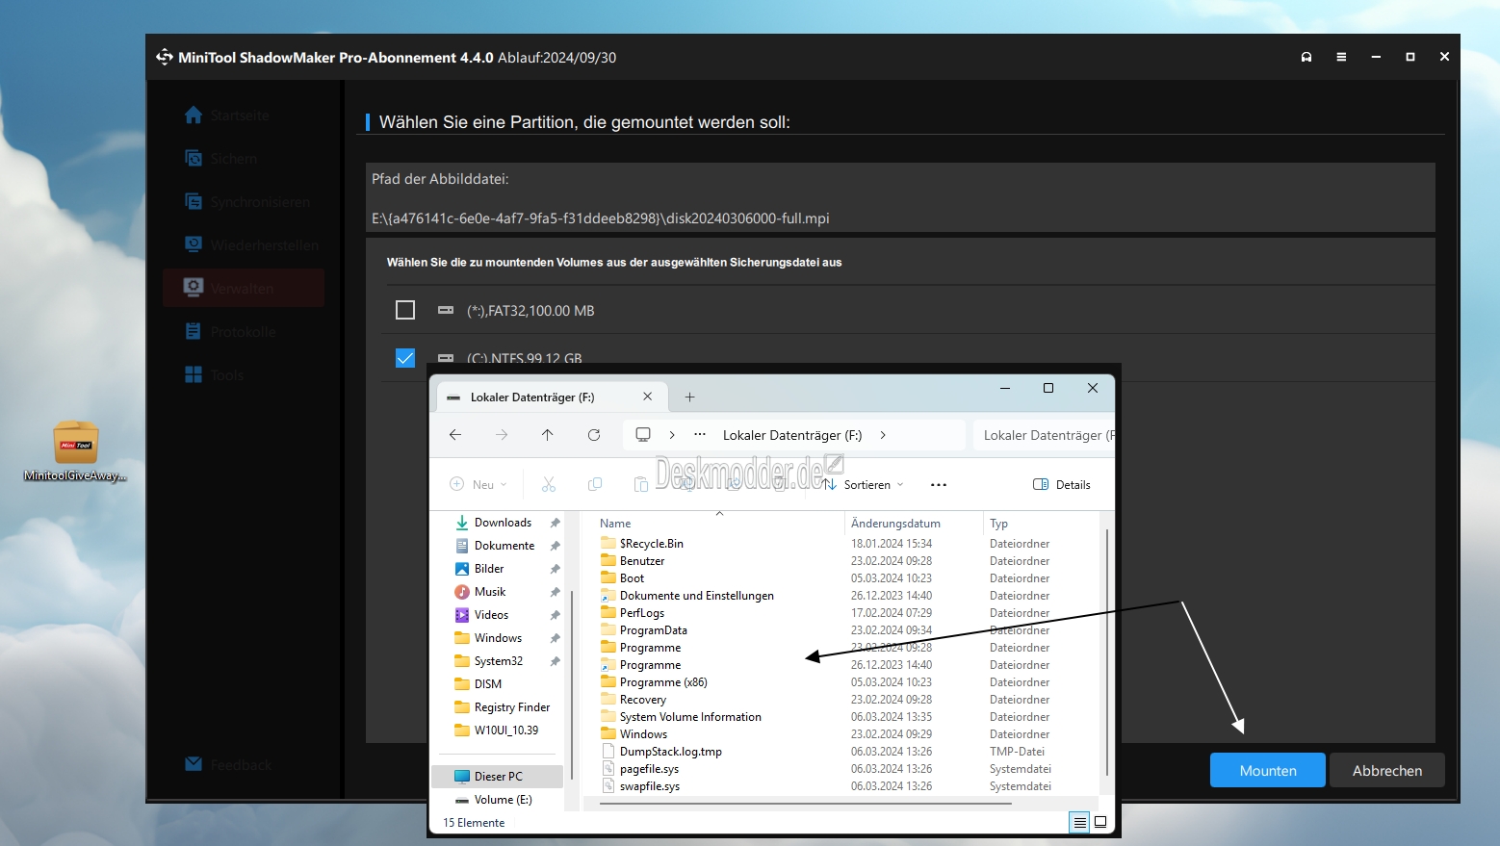
Task: Expand chevron after Lokaler Datenträger (F:) breadcrumb
Action: (x=883, y=435)
